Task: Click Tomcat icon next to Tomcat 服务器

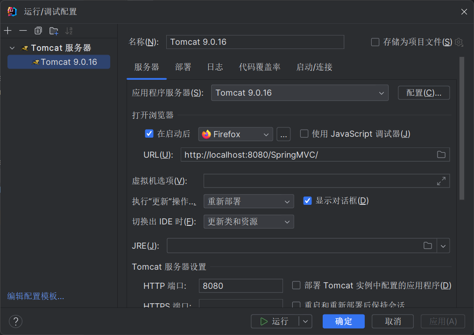Action: [24, 48]
